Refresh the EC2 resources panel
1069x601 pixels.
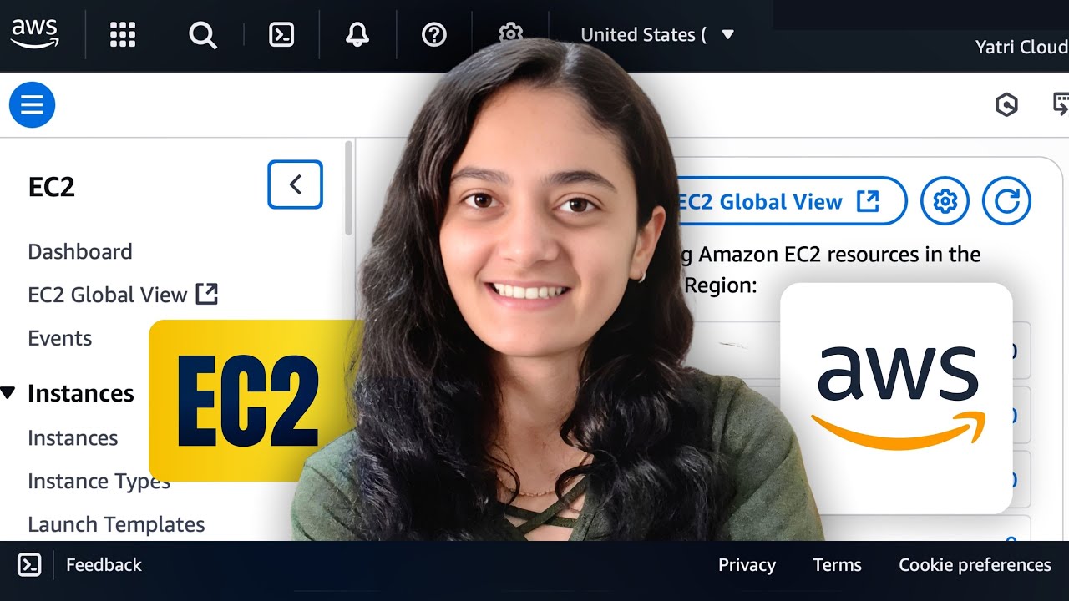pos(1006,201)
